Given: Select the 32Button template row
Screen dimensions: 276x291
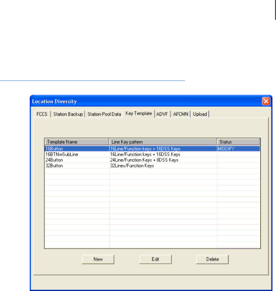Looking at the screenshot, I should [x=152, y=165].
